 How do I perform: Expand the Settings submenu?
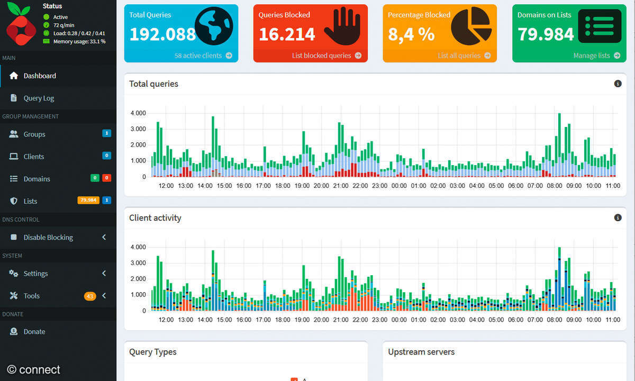pyautogui.click(x=104, y=273)
